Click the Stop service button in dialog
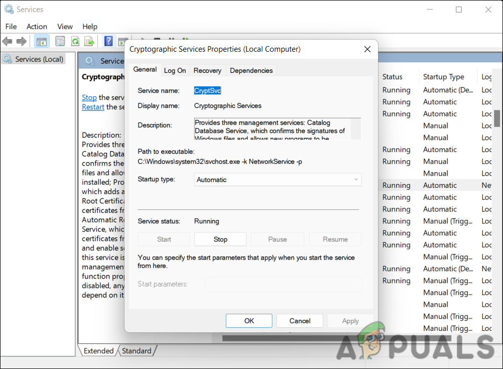The width and height of the screenshot is (503, 369). [x=220, y=239]
